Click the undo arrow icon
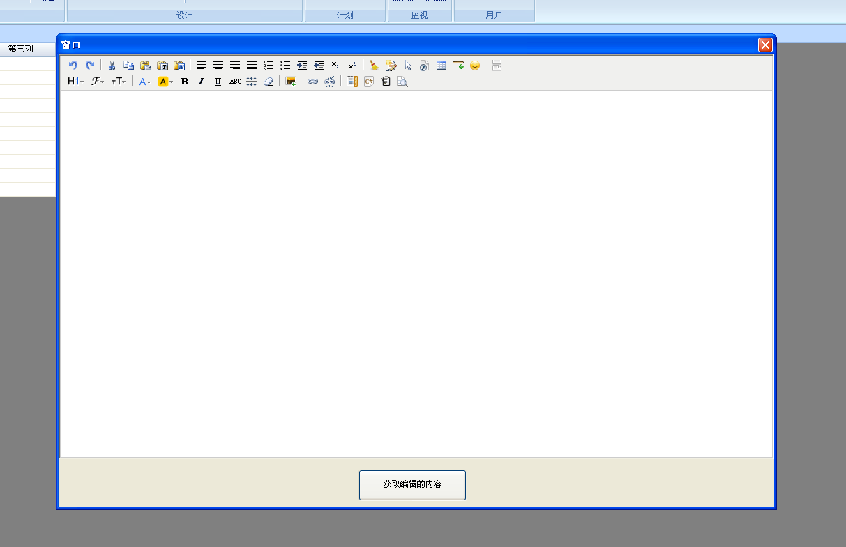 coord(73,66)
